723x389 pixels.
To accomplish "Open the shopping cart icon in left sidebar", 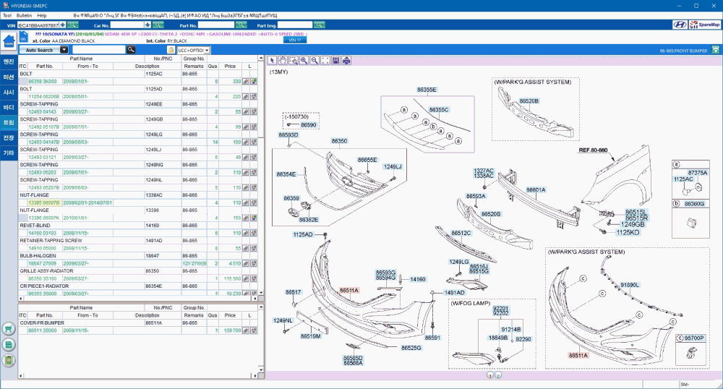I will pos(9,329).
